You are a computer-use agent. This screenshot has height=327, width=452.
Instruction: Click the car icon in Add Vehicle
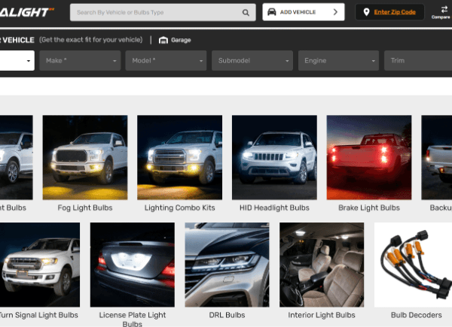271,12
